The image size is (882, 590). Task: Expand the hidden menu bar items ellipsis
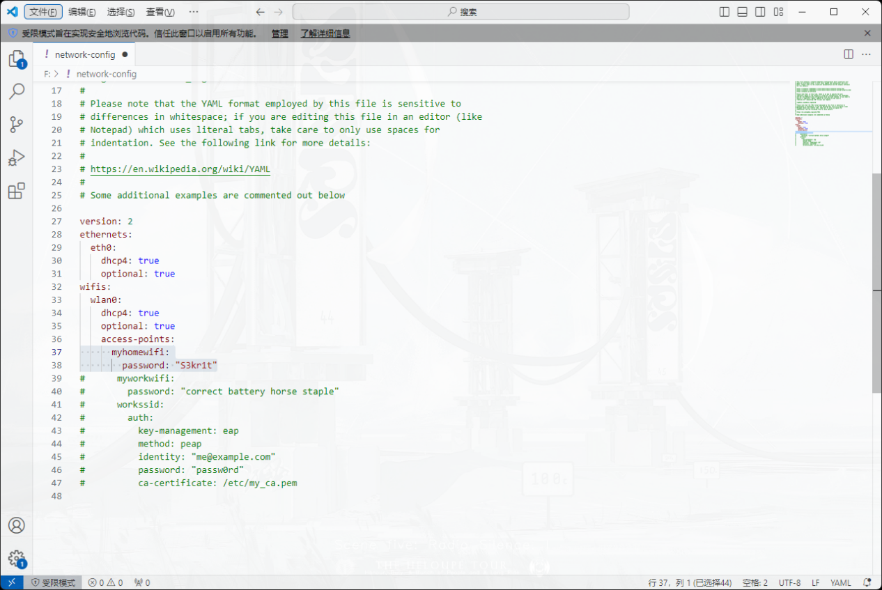[x=194, y=12]
